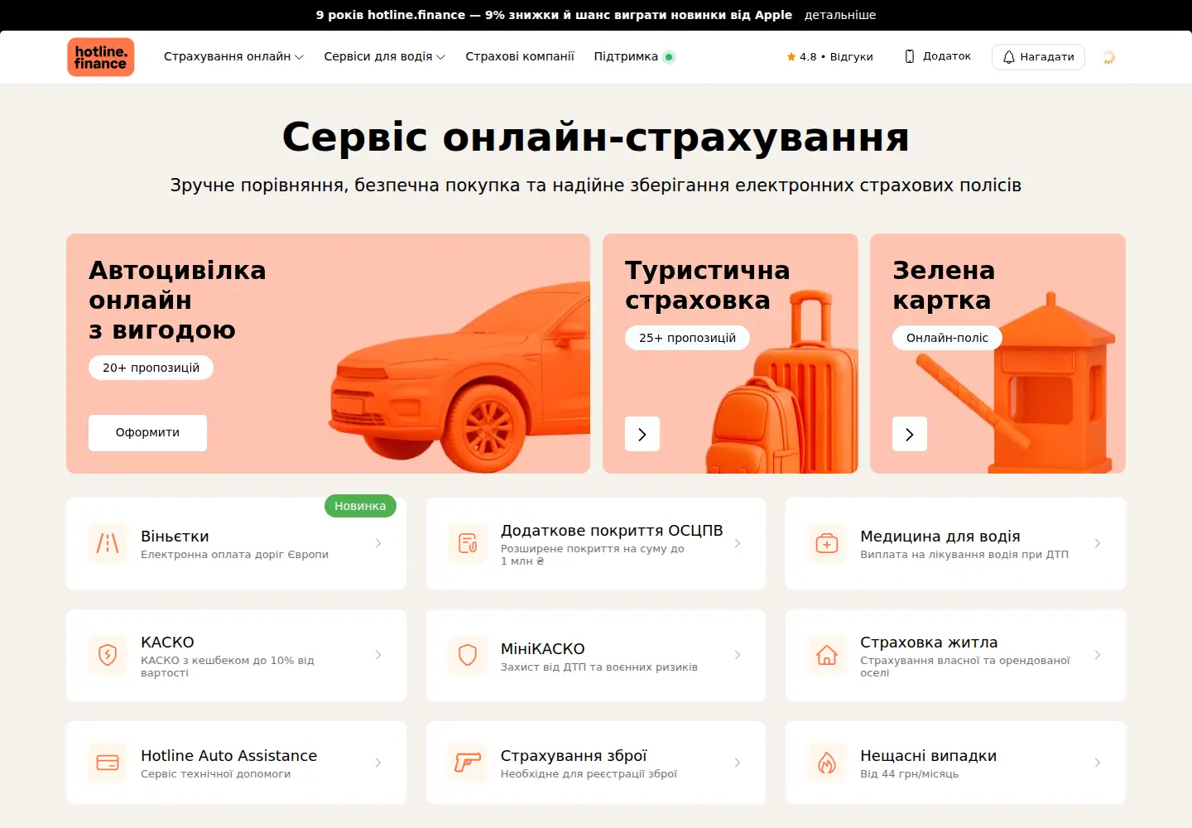
Task: Click the Віньєтки road icon
Action: [x=108, y=543]
